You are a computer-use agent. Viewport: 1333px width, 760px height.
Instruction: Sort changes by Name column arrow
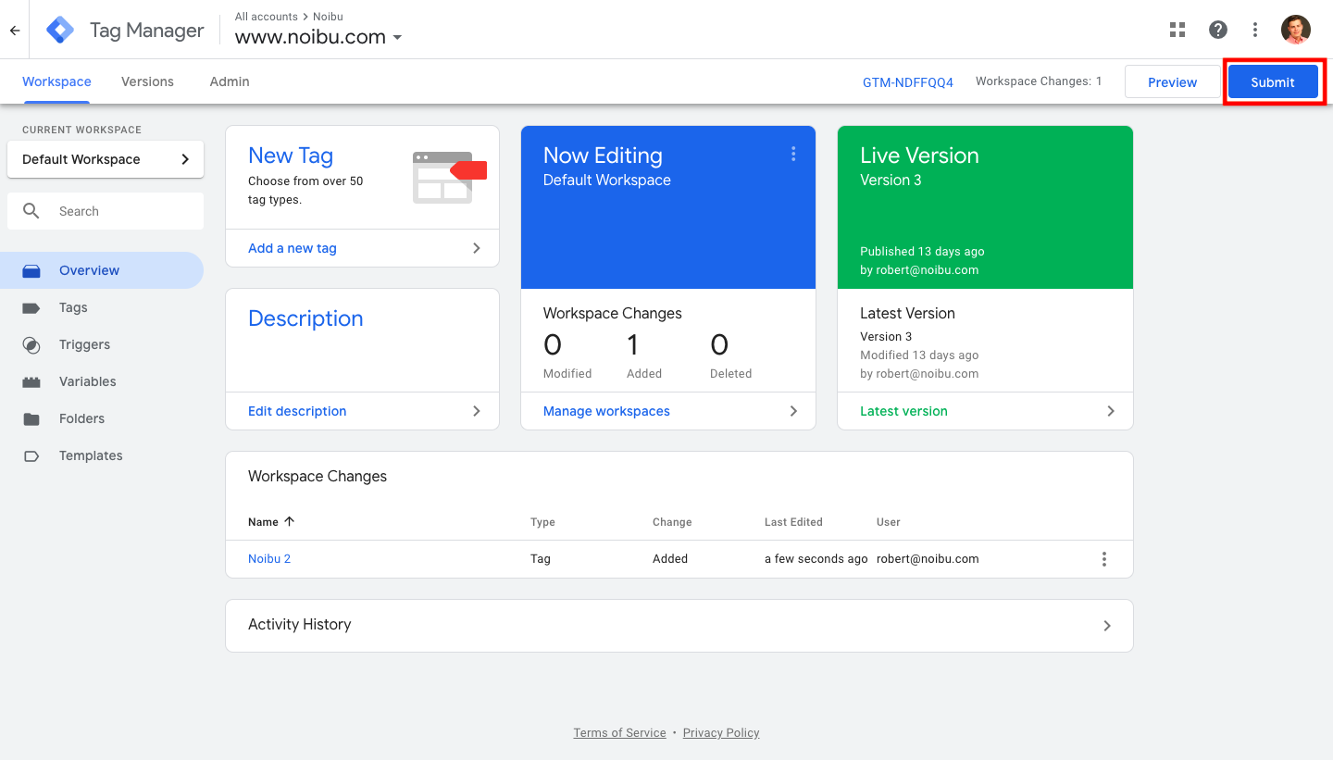[x=289, y=522]
